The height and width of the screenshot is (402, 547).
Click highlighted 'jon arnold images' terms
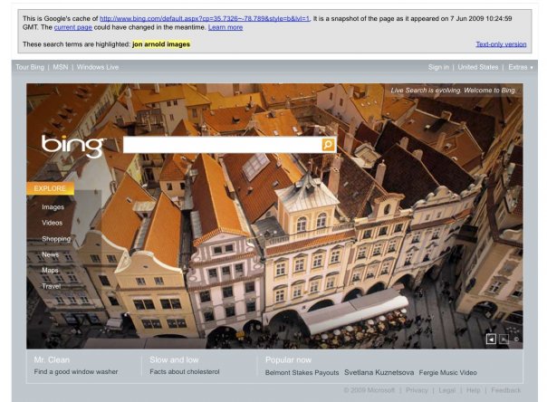tap(161, 44)
